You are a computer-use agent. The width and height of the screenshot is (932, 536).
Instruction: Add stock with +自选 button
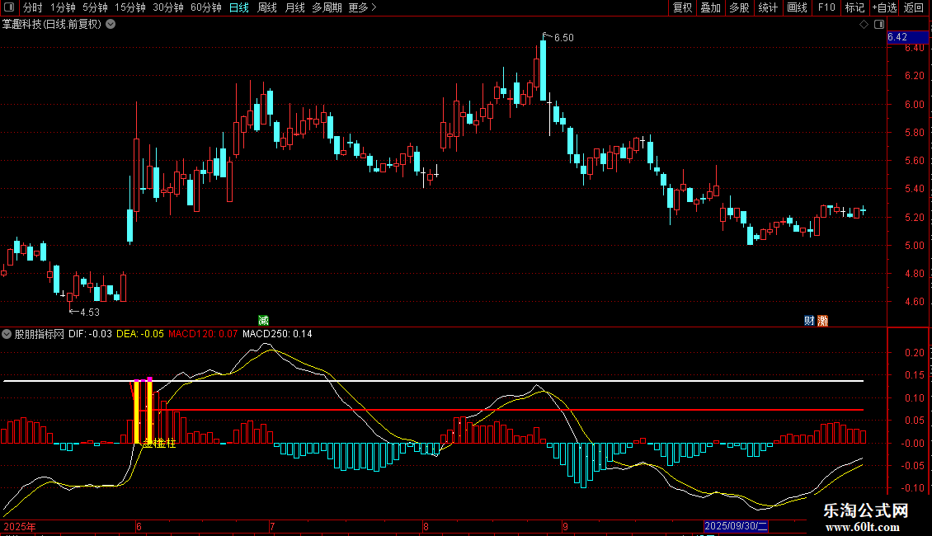884,7
